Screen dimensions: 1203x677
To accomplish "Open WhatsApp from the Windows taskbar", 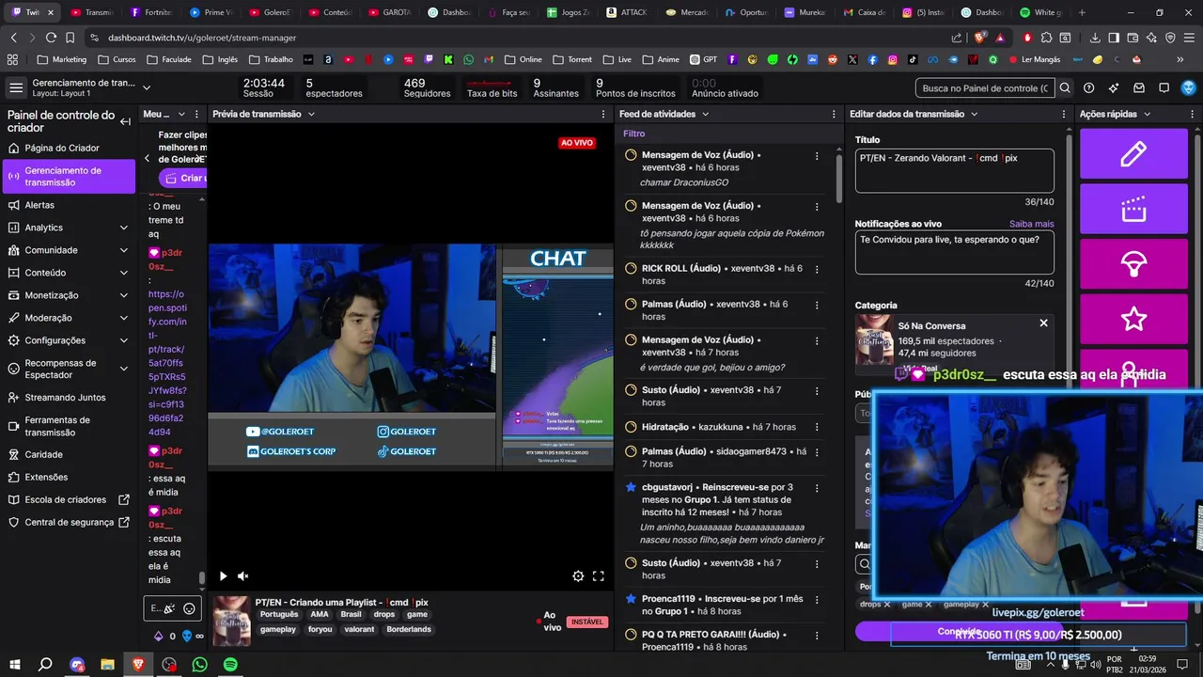I will (199, 665).
